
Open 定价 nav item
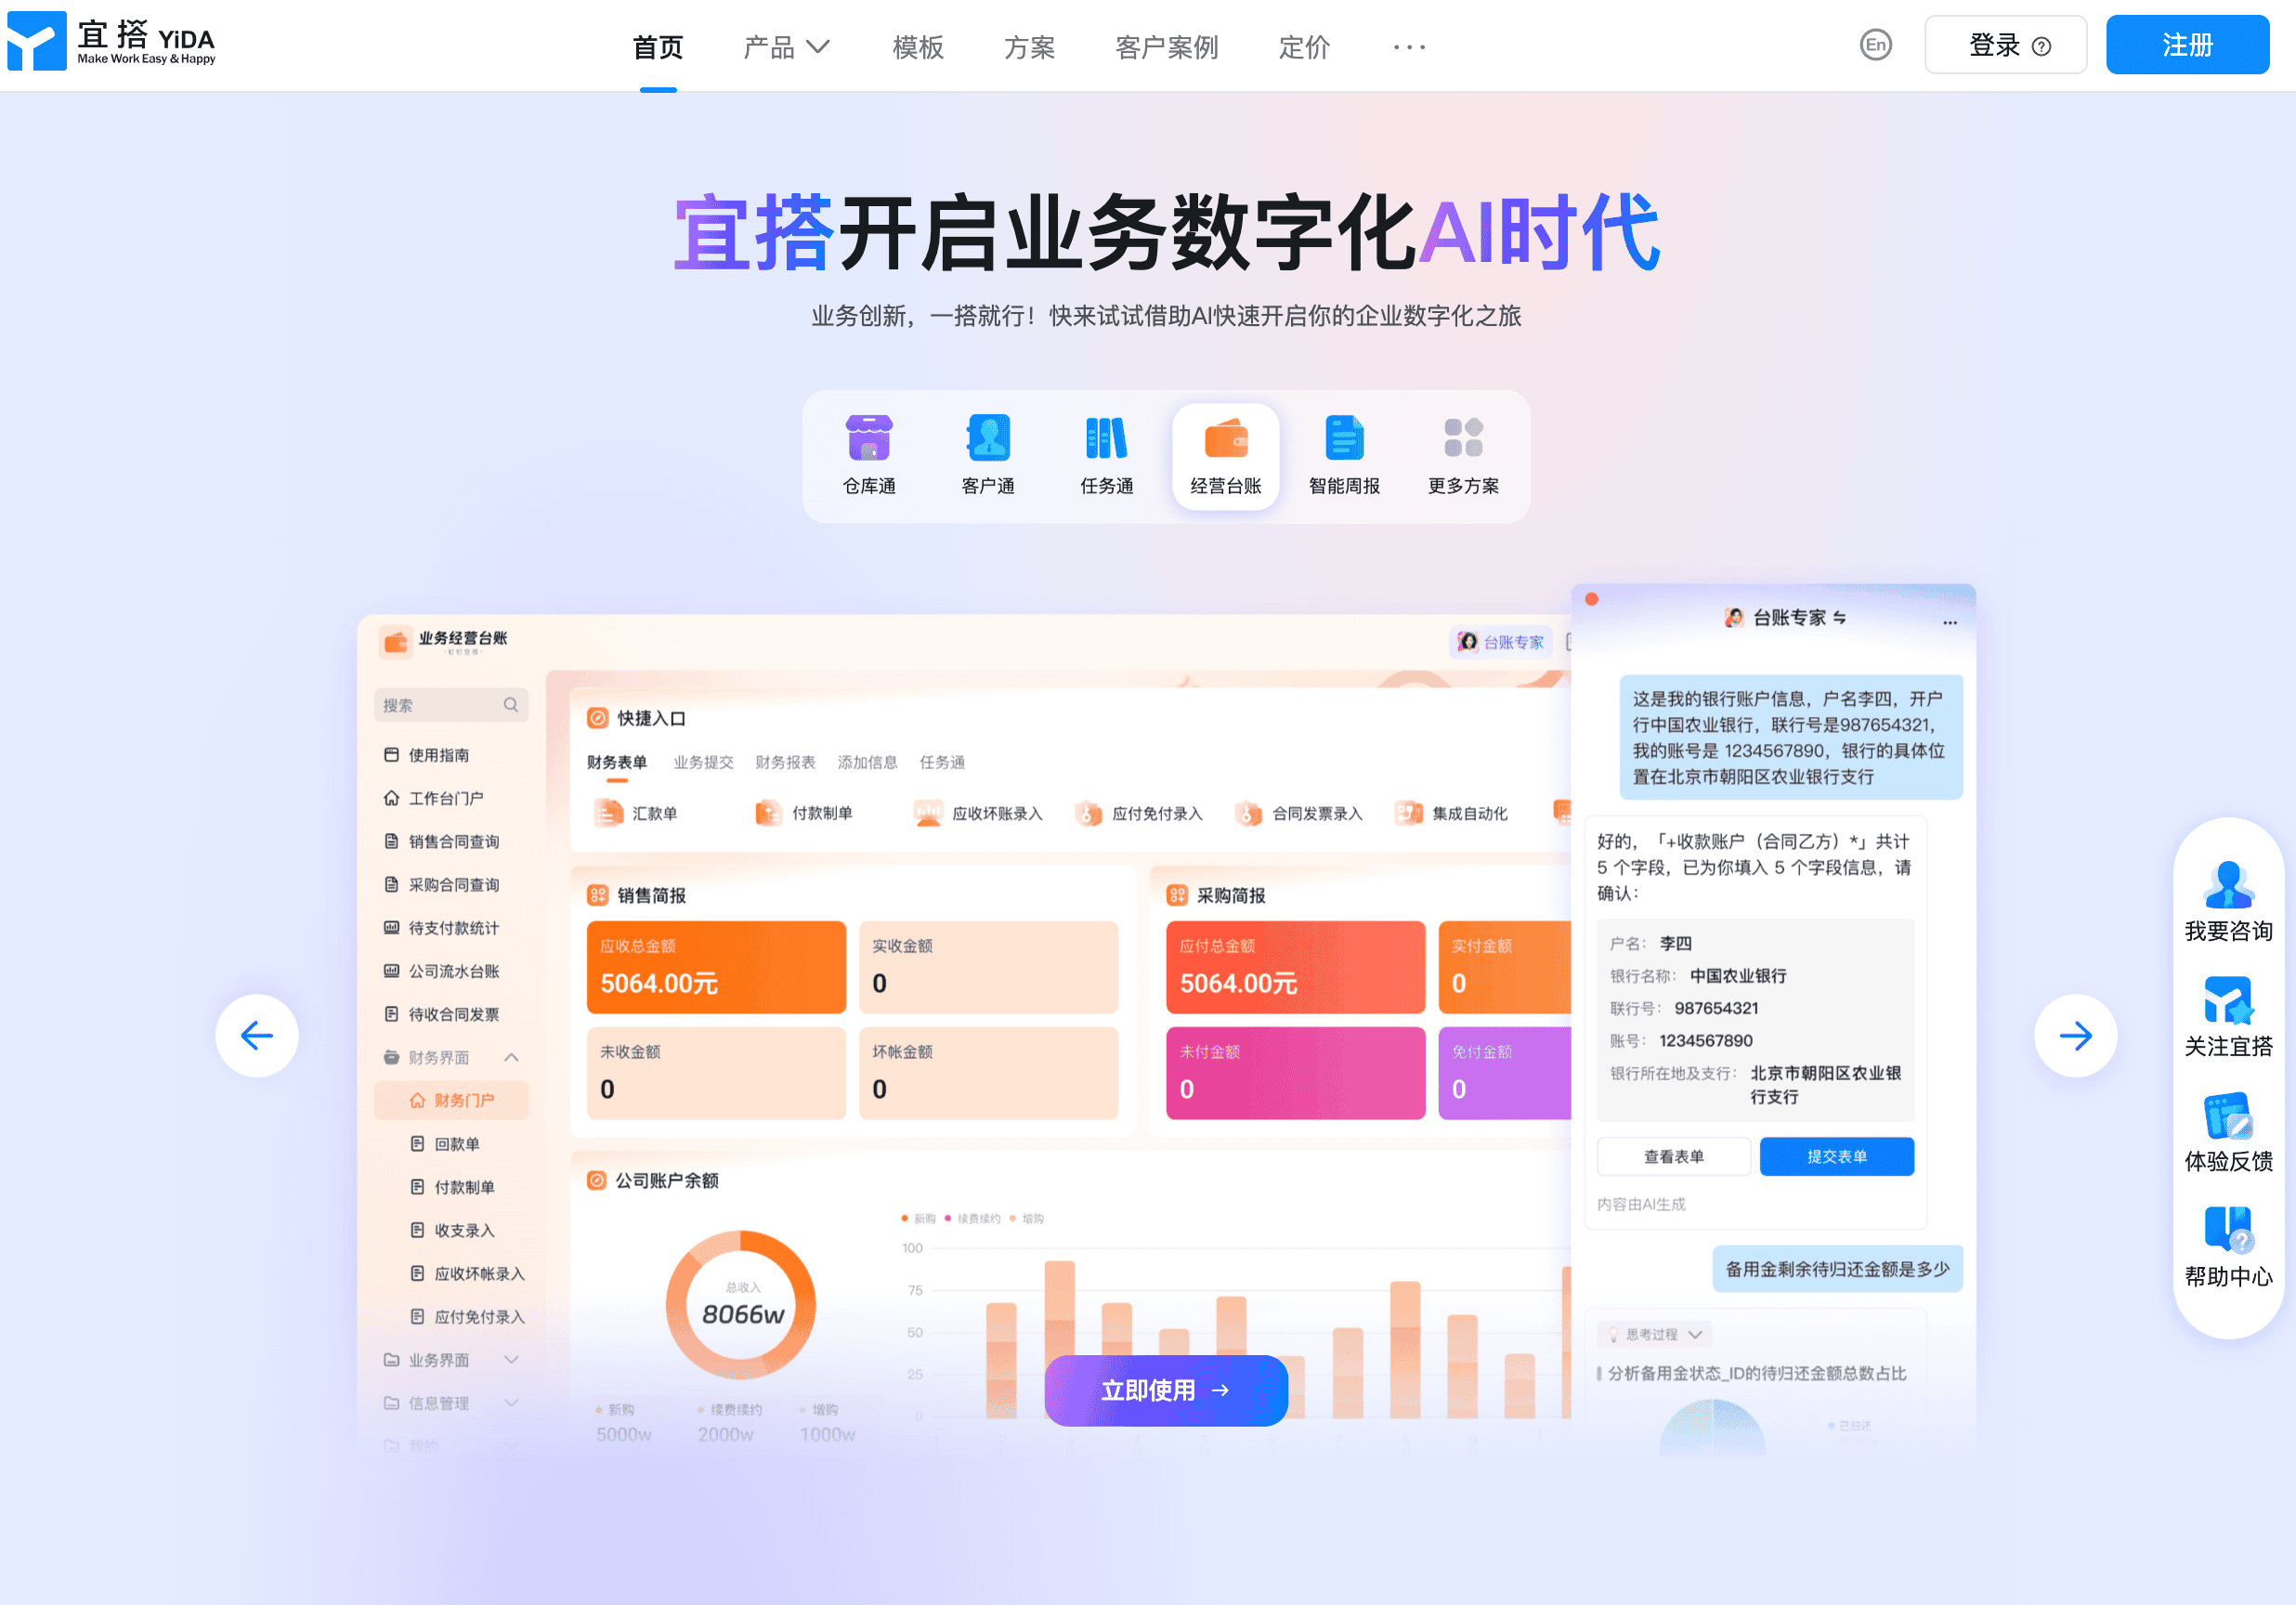[1304, 47]
